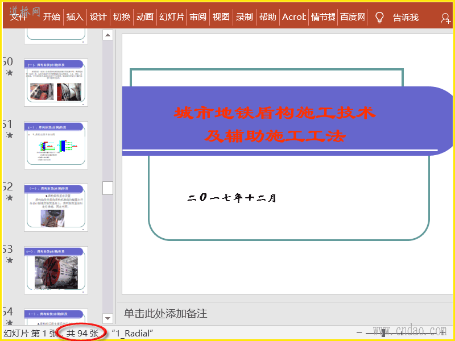The image size is (455, 341).
Task: Switch to the 动画 animations tab
Action: pos(145,17)
